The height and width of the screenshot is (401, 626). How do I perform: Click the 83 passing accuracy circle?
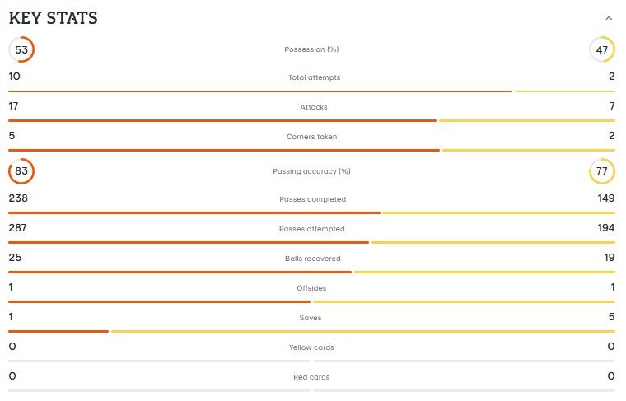click(21, 171)
